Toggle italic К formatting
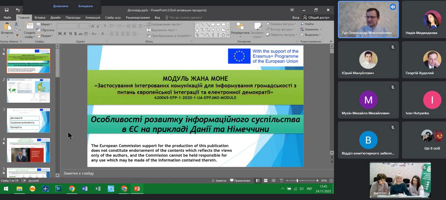 point(65,34)
